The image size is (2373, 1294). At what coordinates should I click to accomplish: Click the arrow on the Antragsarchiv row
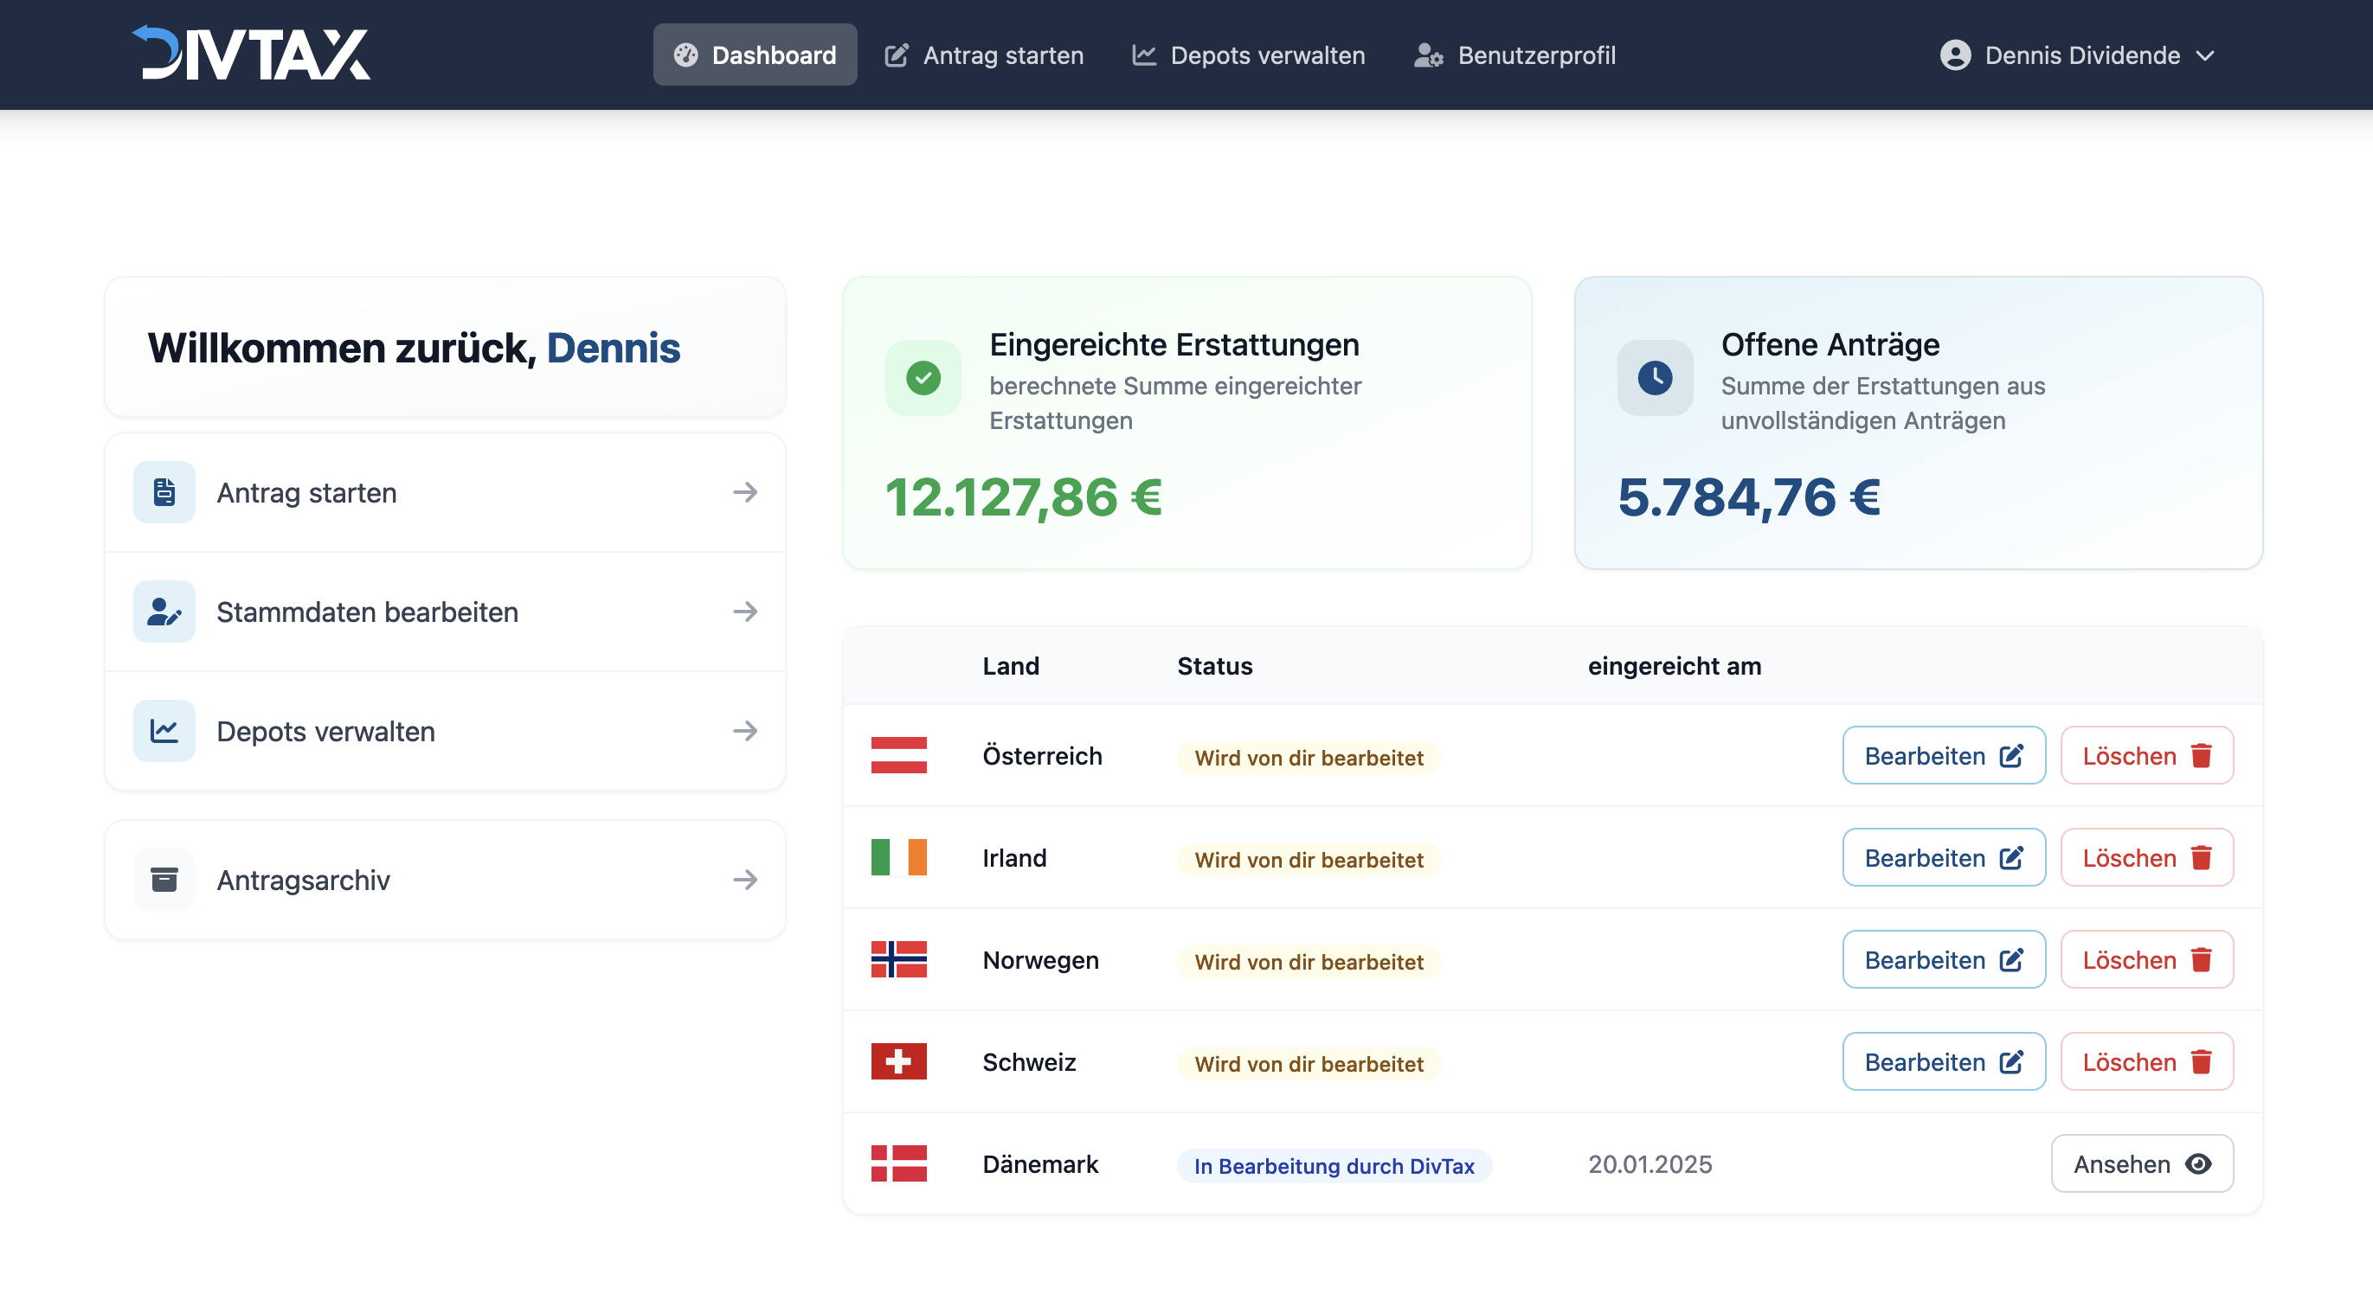pyautogui.click(x=745, y=881)
